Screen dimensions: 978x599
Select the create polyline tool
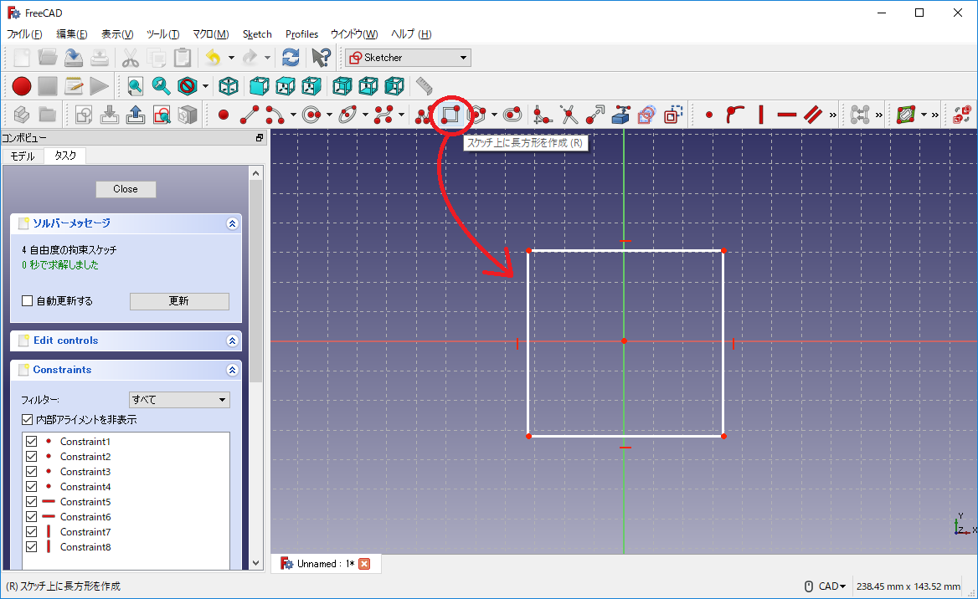point(425,115)
